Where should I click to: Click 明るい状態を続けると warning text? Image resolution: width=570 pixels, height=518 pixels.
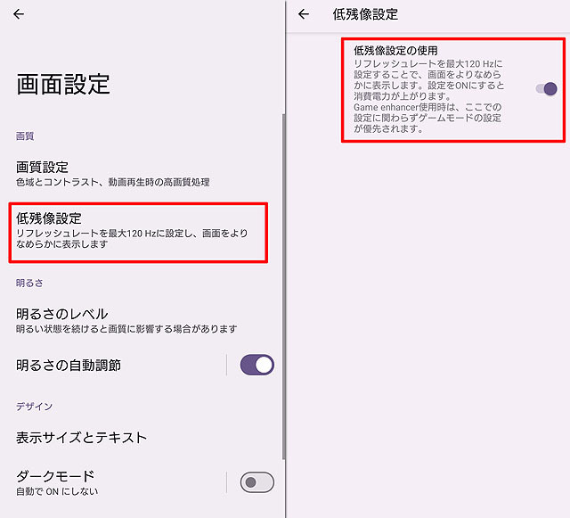[126, 329]
